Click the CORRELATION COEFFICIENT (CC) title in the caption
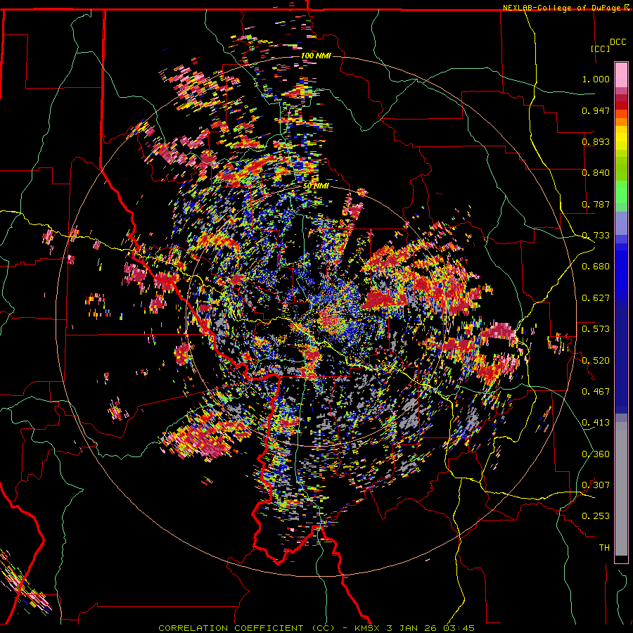Image resolution: width=633 pixels, height=633 pixels. pyautogui.click(x=247, y=628)
